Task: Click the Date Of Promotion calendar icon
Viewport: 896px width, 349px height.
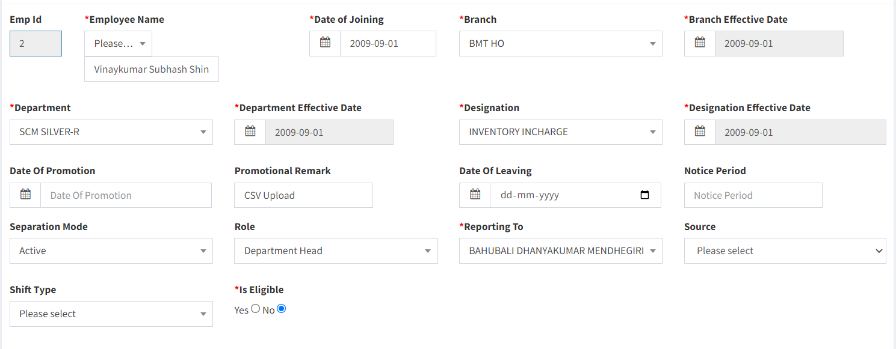Action: coord(25,195)
